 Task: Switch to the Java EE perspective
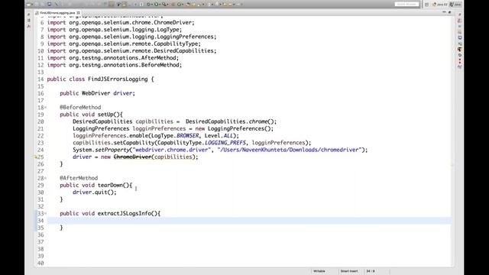(440, 5)
